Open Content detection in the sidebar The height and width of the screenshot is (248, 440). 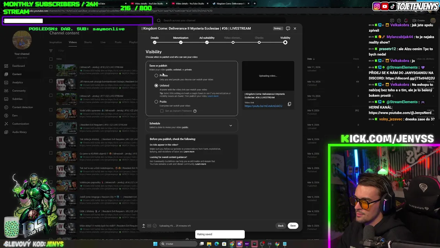coord(22,107)
